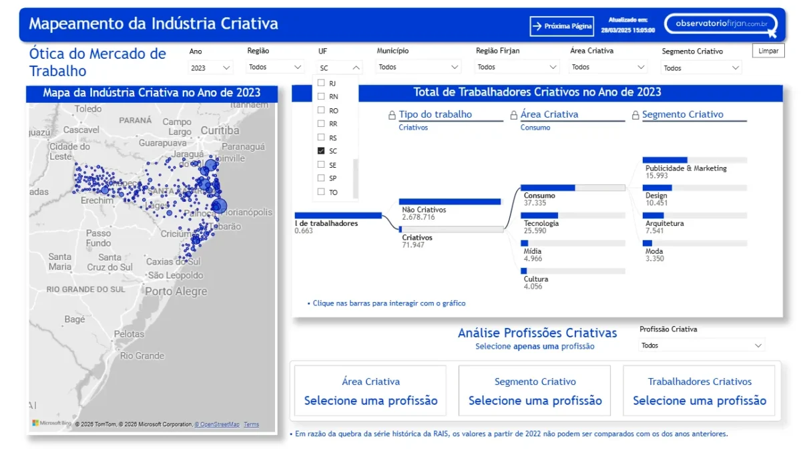Viewport: 801px width, 453px height.
Task: Click the observatoriofirjan.com.br logo
Action: (720, 24)
